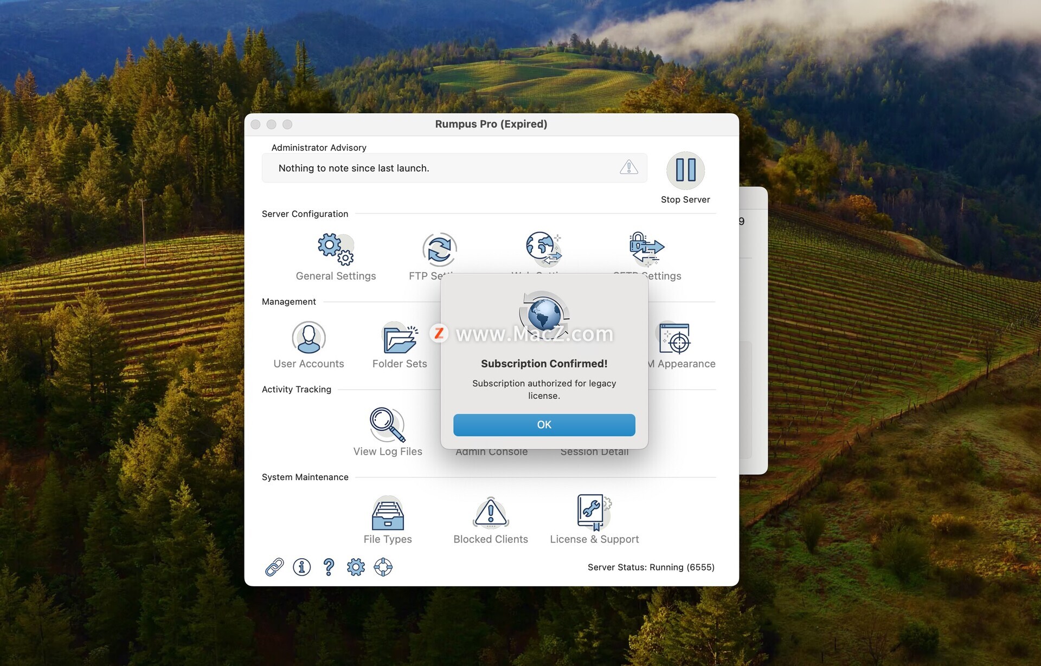Open File Types drawer icon

click(x=387, y=513)
